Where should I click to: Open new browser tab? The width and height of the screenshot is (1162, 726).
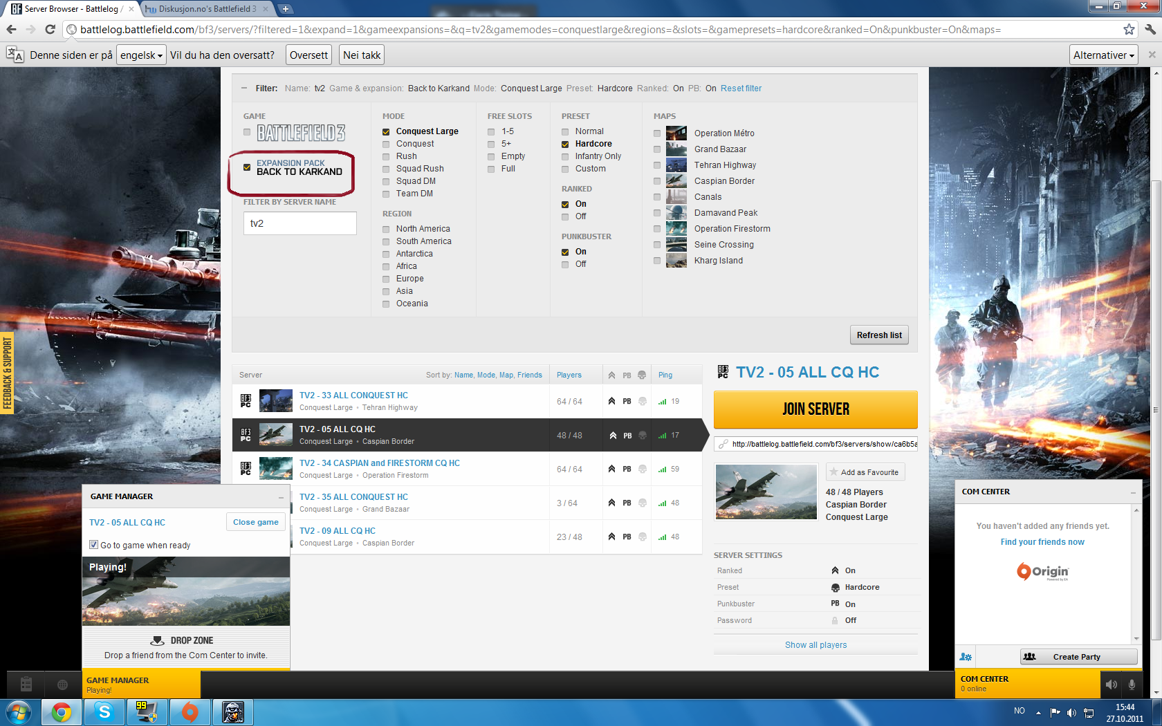tap(285, 9)
